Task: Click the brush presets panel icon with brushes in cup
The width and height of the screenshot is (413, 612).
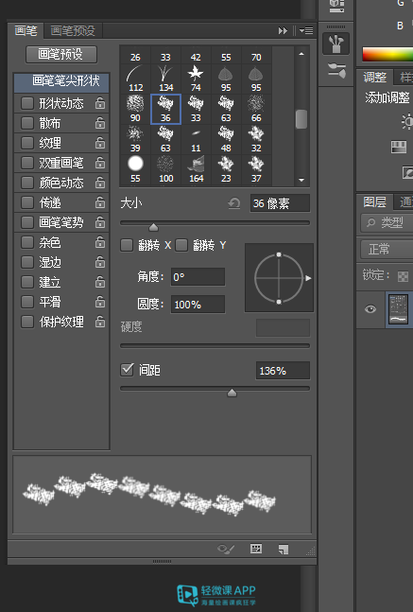Action: [x=336, y=44]
